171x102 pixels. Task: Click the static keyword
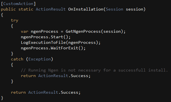(26, 9)
